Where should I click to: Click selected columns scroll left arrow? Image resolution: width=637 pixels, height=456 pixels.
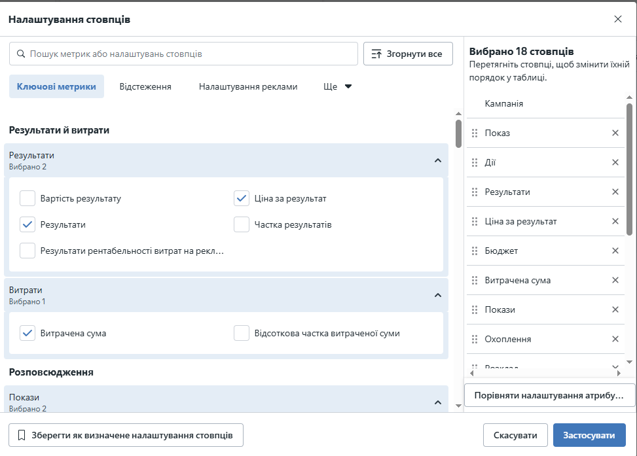pos(471,373)
